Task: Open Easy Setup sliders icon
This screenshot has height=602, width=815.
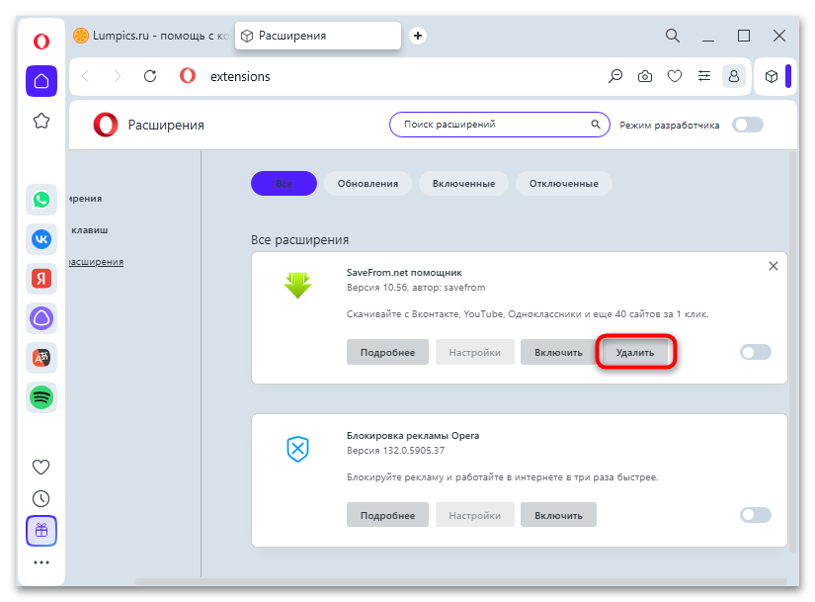Action: tap(704, 76)
